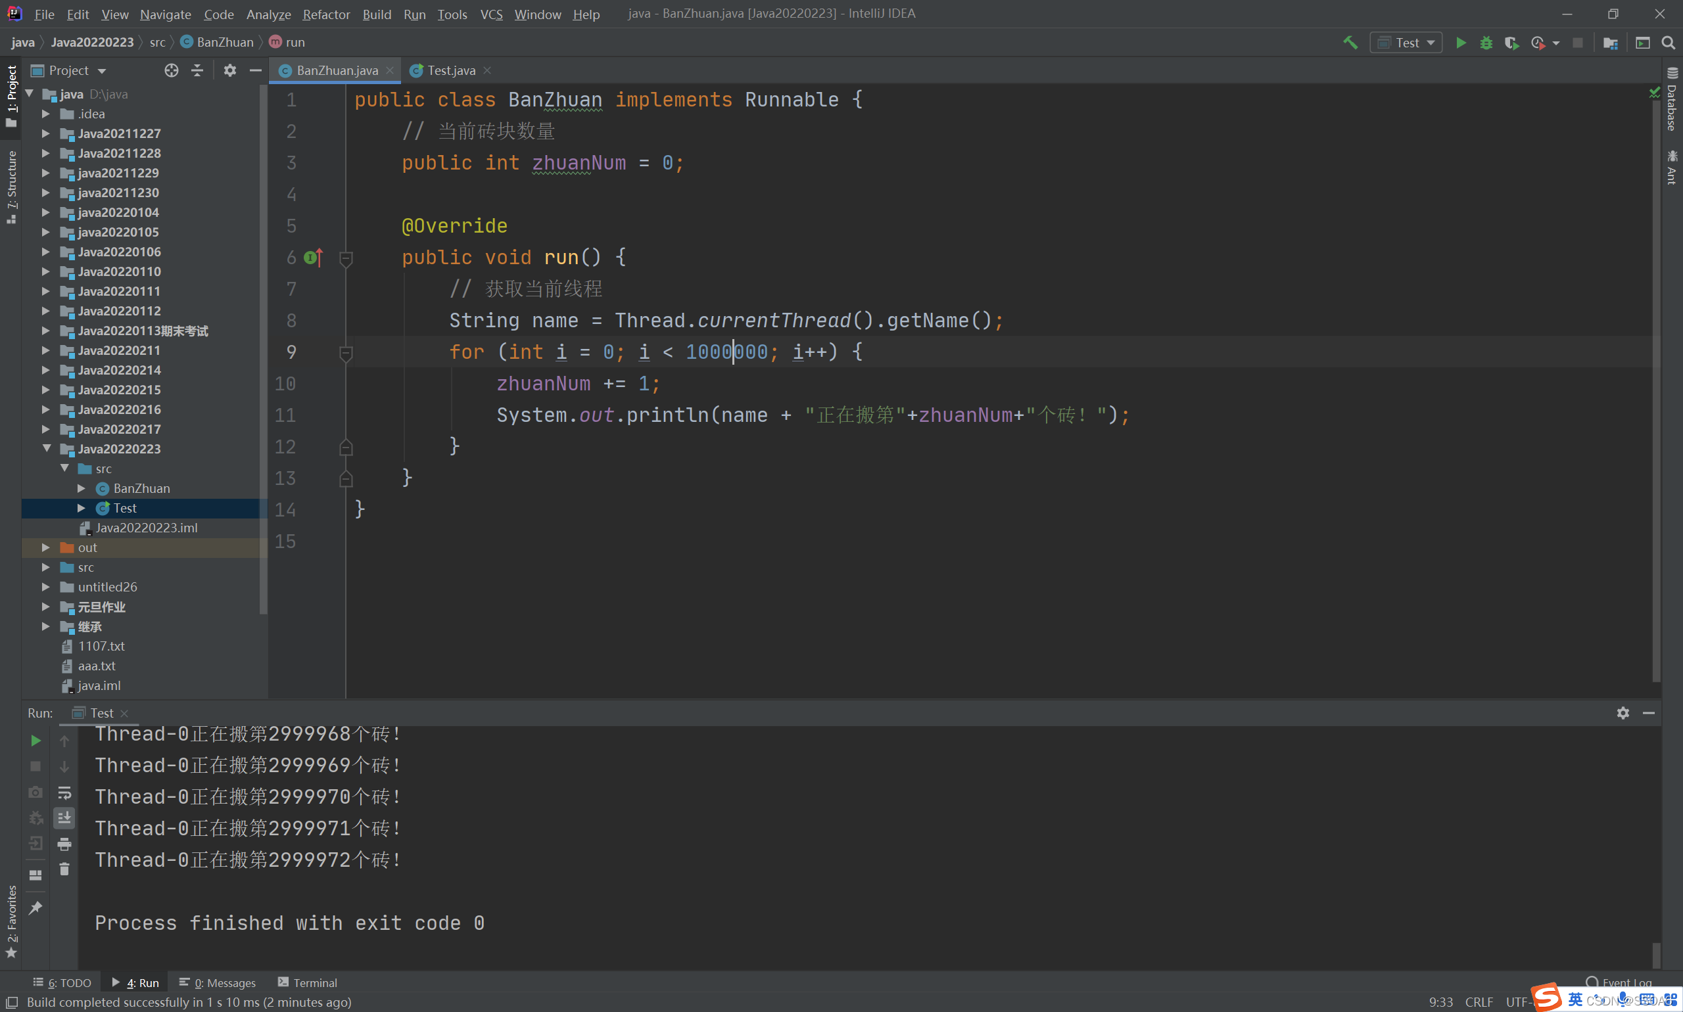Fold the run() method at line 6
Image resolution: width=1683 pixels, height=1012 pixels.
click(x=346, y=258)
